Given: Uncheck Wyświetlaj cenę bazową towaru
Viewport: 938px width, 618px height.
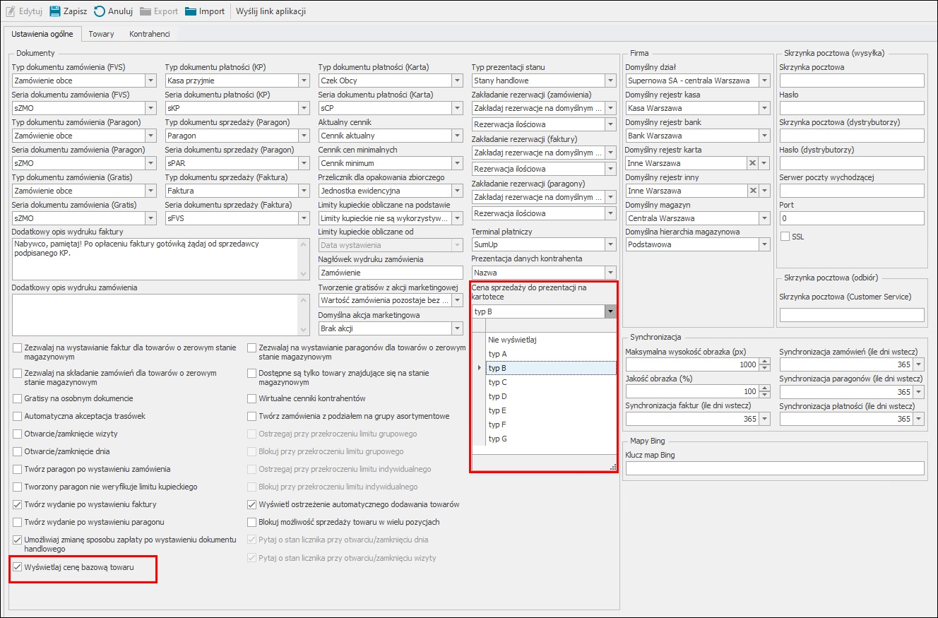Looking at the screenshot, I should 18,566.
